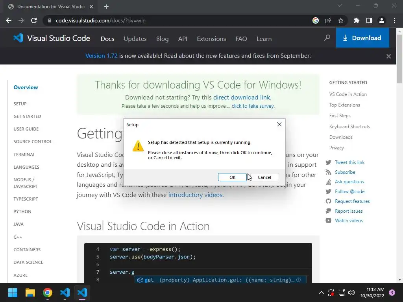Close the Documentation for Visual Studio tab
403x302 pixels.
pos(91,7)
